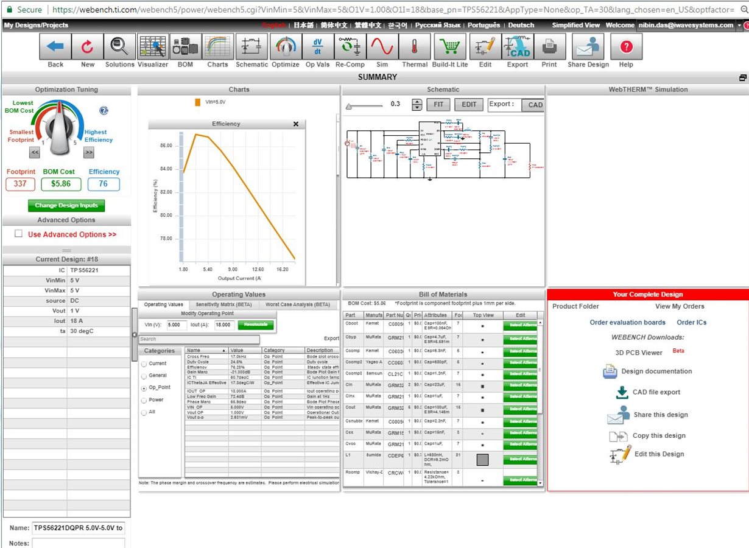
Task: Click the Back arrow toolbar icon
Action: point(55,46)
